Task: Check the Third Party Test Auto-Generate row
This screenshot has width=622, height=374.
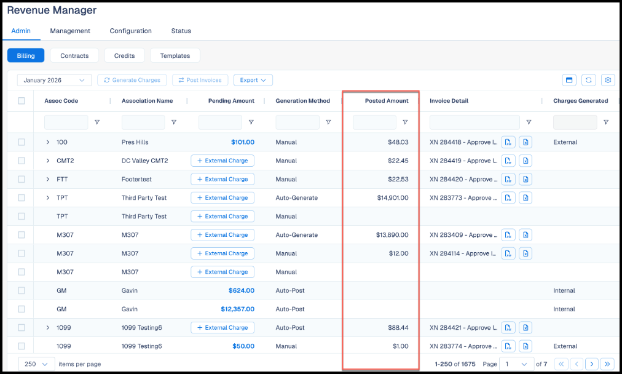Action: point(22,197)
